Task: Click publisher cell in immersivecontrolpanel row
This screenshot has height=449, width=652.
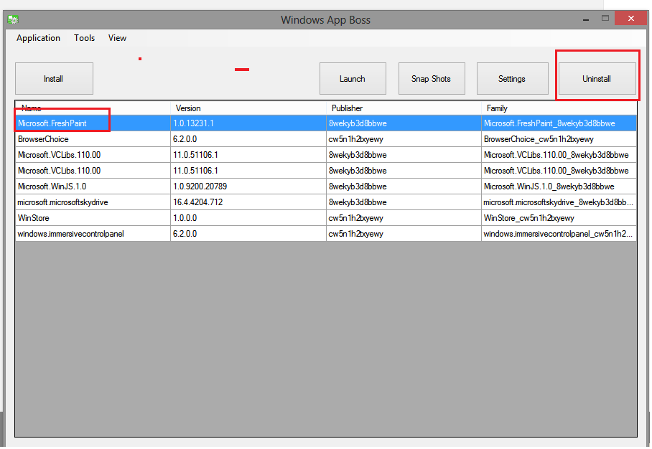Action: click(404, 234)
